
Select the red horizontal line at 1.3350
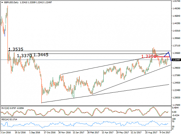[x=162, y=57]
